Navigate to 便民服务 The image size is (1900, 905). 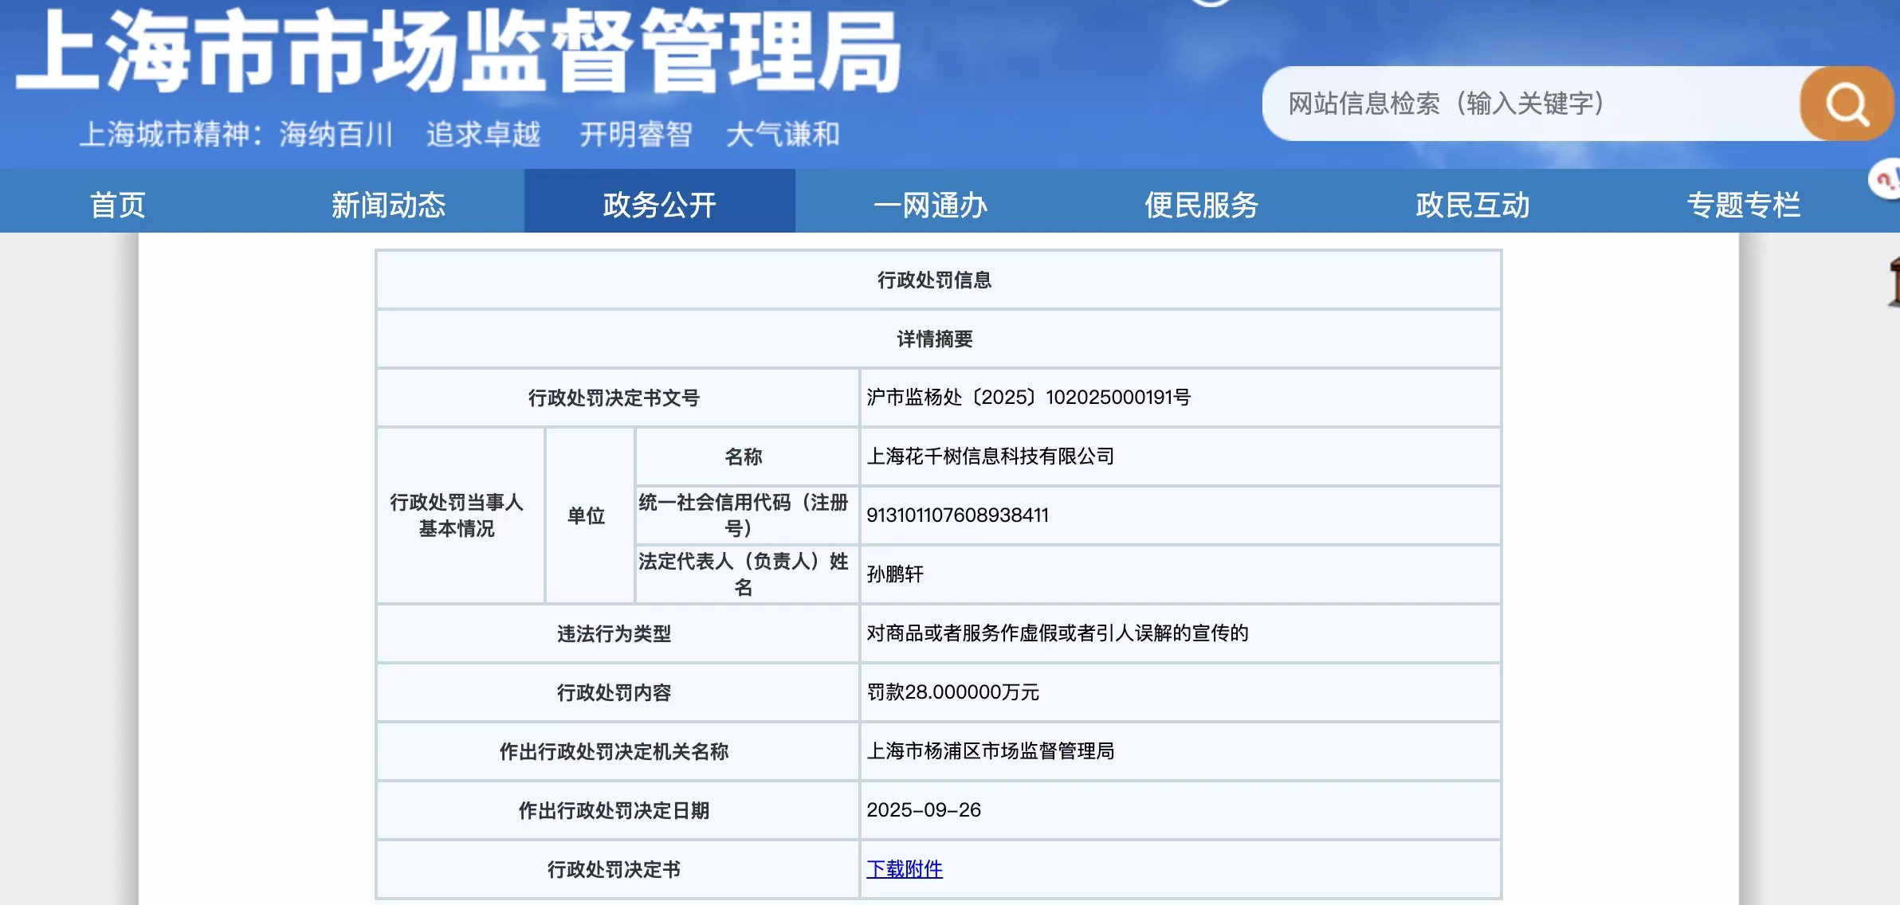pyautogui.click(x=1201, y=205)
